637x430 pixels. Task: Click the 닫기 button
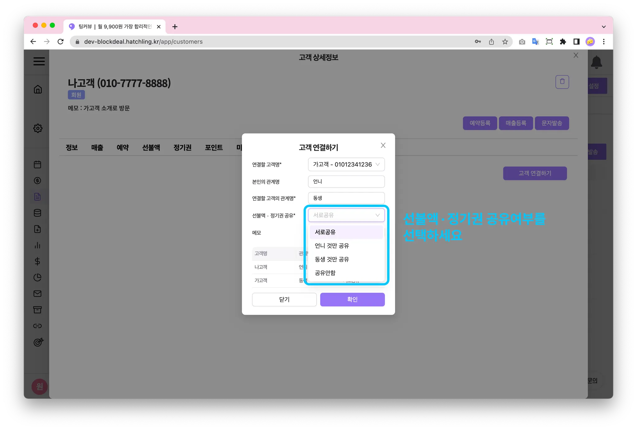click(x=284, y=300)
